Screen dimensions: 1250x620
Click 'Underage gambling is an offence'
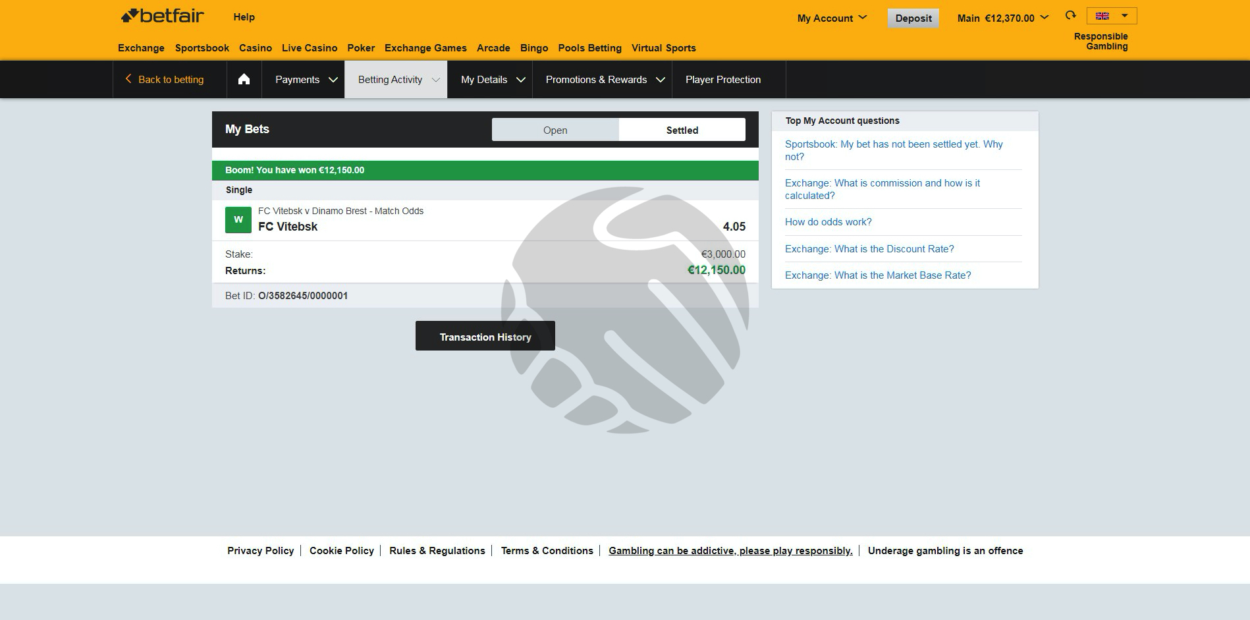(946, 551)
